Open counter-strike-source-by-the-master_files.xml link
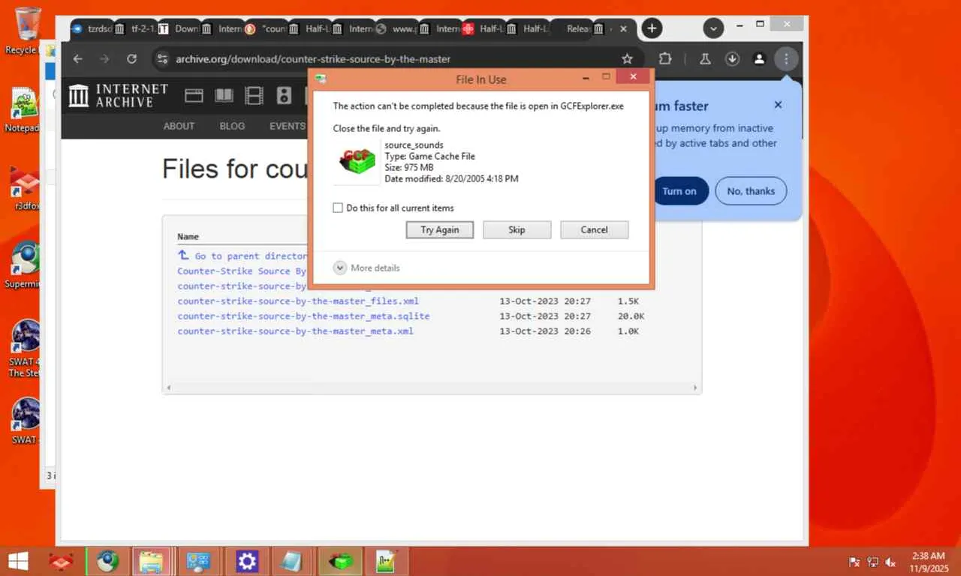The width and height of the screenshot is (961, 576). 298,301
